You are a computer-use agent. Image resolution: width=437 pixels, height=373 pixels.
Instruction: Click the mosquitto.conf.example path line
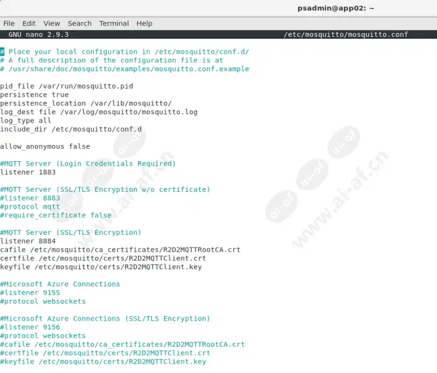(x=125, y=69)
